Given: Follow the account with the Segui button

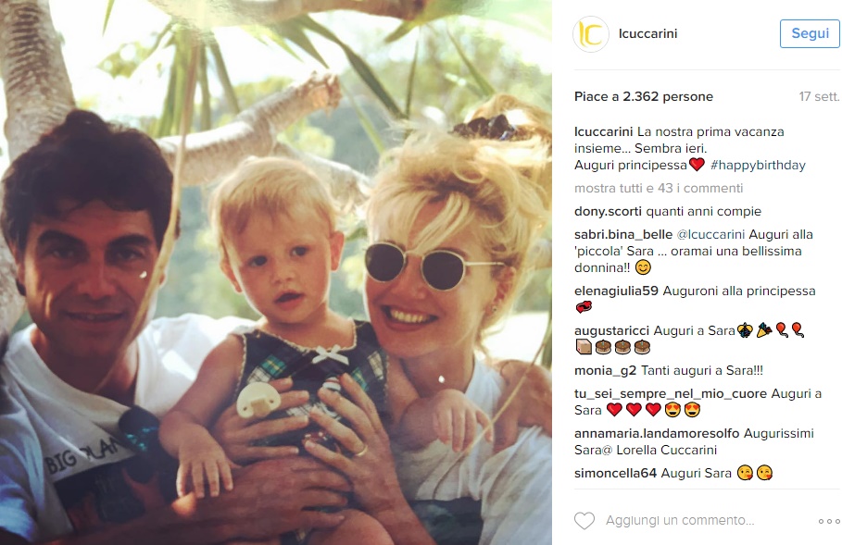Looking at the screenshot, I should (810, 33).
